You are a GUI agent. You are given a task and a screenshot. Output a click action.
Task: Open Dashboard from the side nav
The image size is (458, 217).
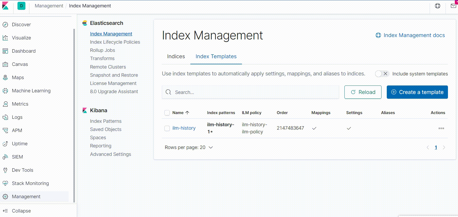click(24, 51)
